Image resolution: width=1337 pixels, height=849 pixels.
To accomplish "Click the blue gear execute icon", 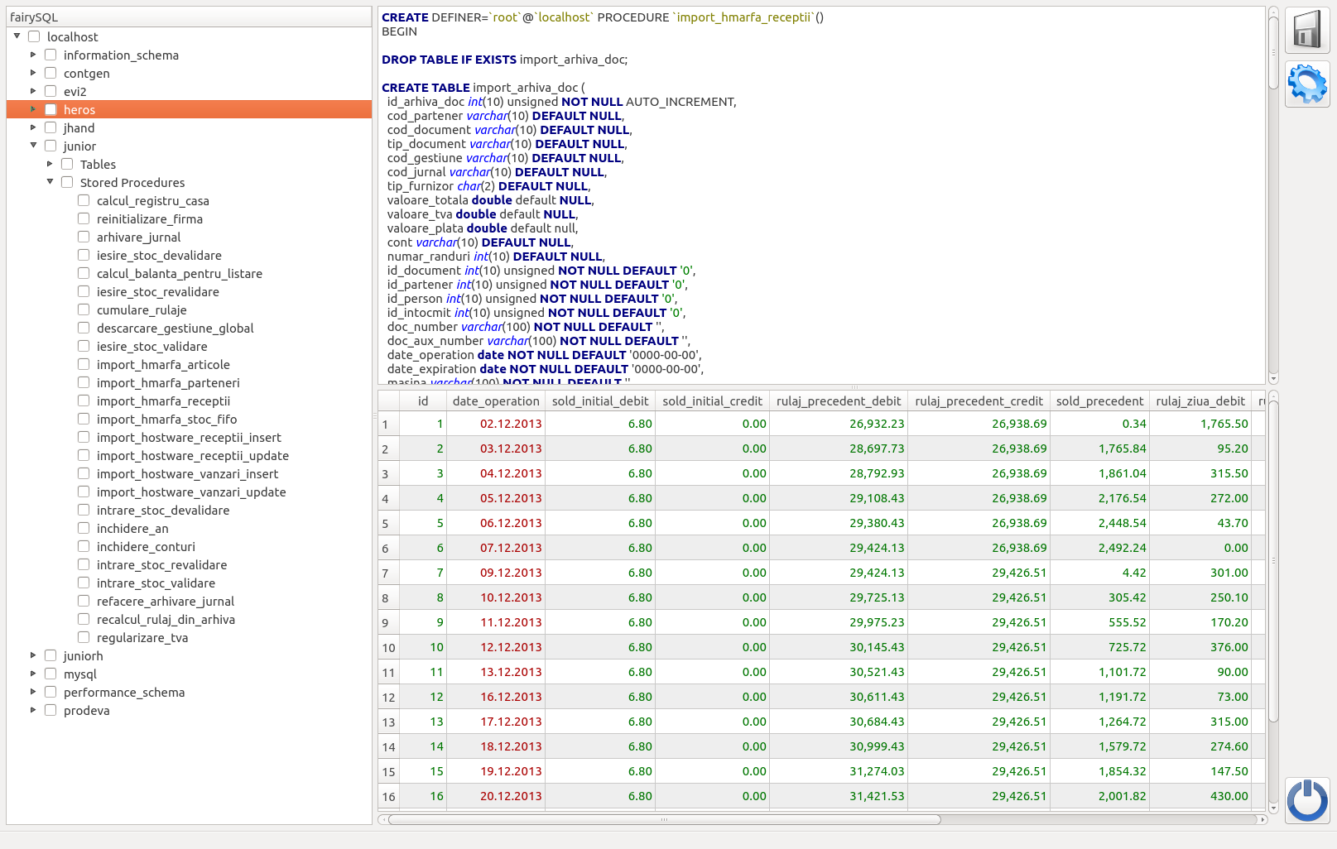I will click(x=1307, y=84).
